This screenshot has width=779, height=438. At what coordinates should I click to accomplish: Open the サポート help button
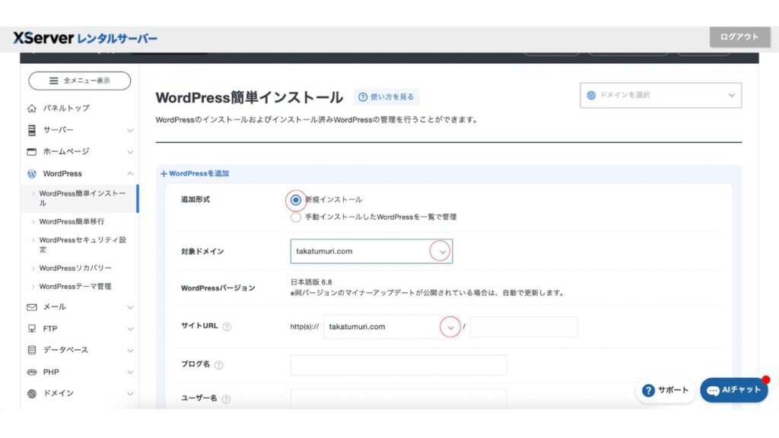pyautogui.click(x=666, y=390)
